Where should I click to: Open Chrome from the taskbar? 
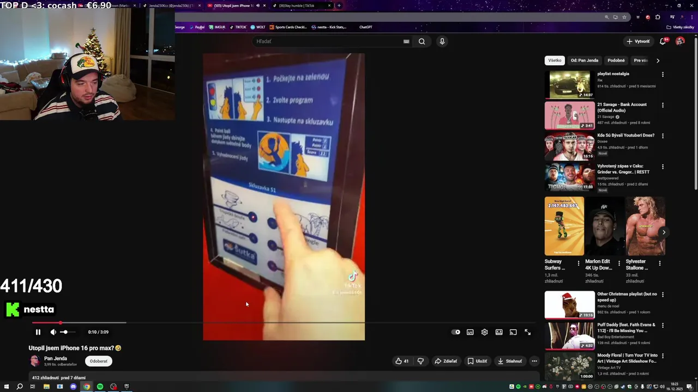coord(86,387)
